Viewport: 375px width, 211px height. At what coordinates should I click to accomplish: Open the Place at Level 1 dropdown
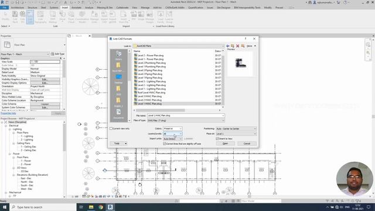(x=236, y=134)
